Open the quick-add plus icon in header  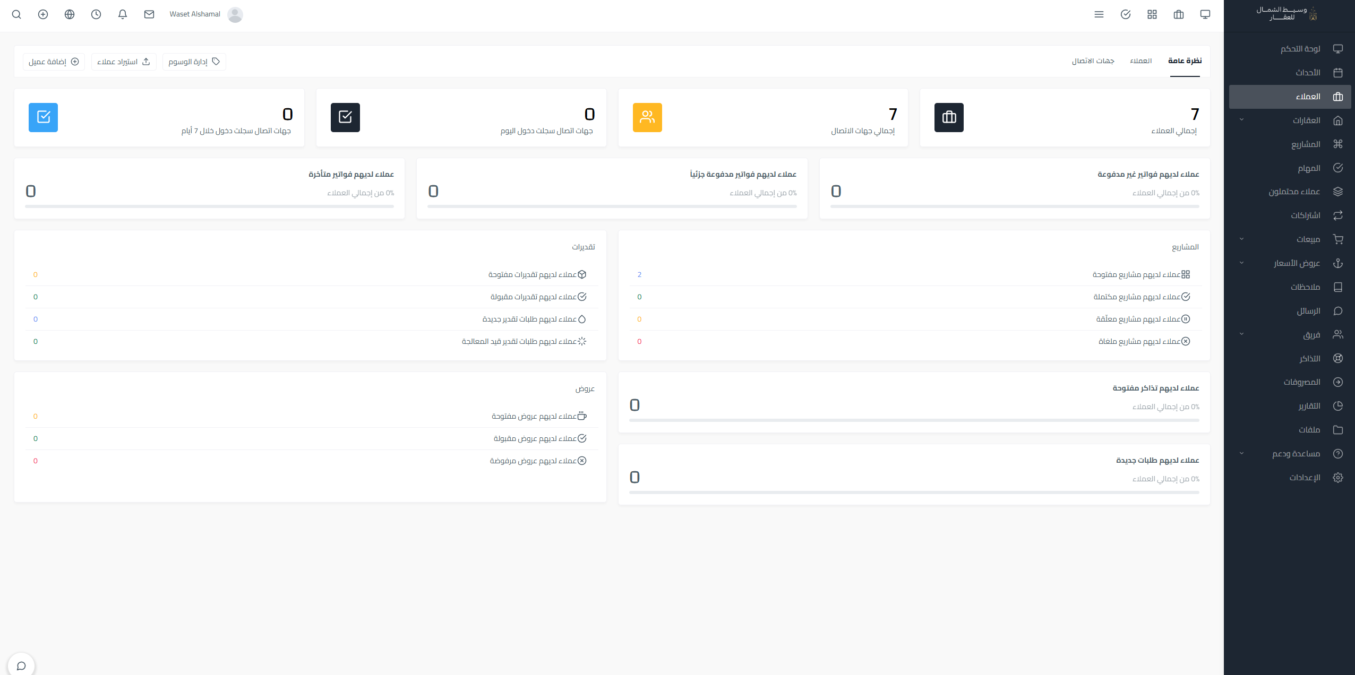coord(43,14)
